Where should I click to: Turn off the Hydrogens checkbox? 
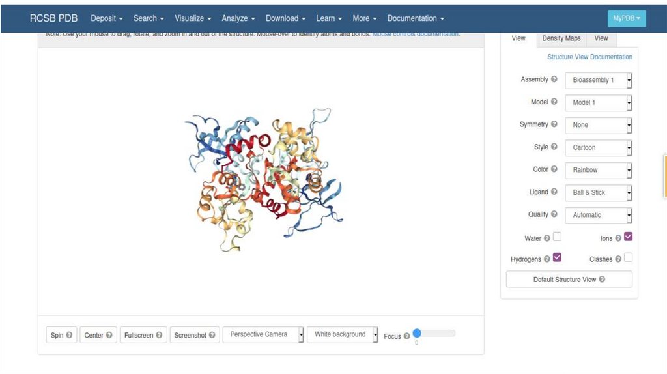[557, 257]
